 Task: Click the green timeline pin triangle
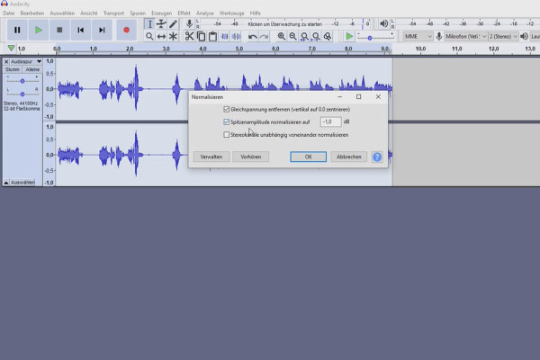11,49
